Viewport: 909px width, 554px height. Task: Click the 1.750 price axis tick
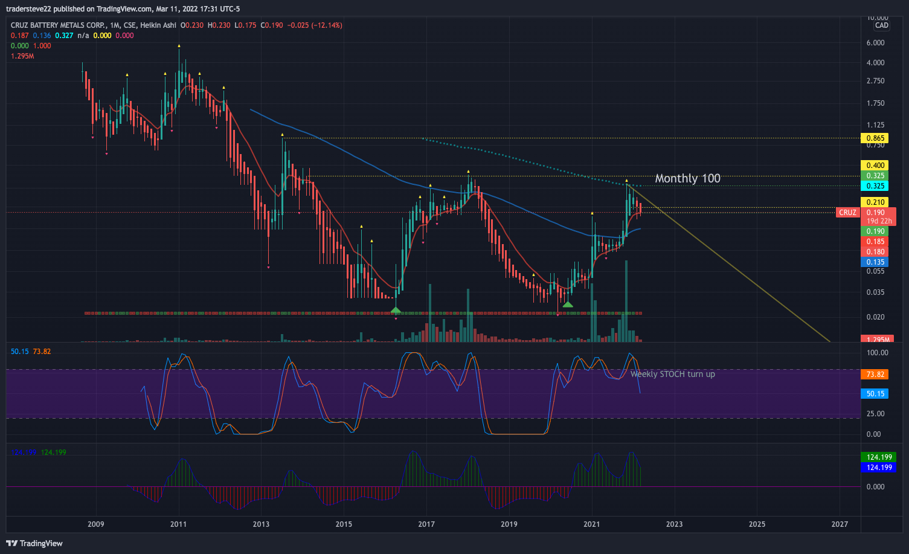(875, 103)
